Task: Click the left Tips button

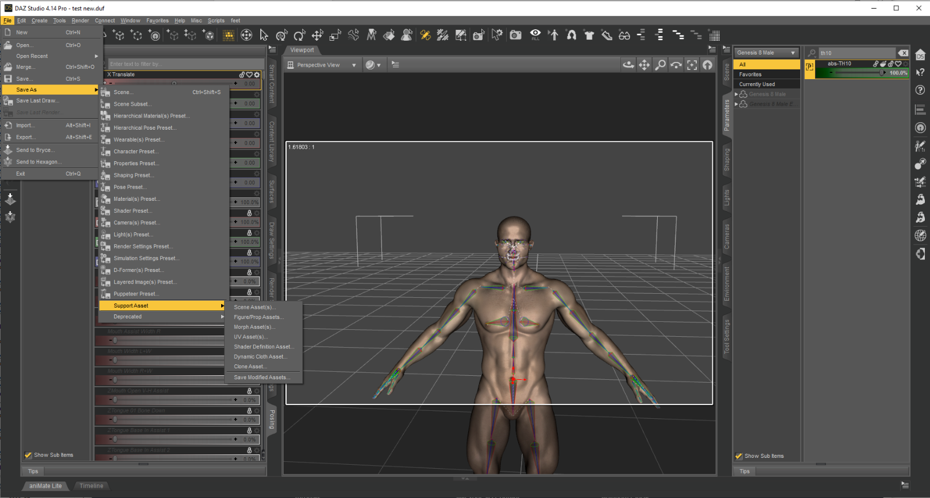Action: [33, 472]
